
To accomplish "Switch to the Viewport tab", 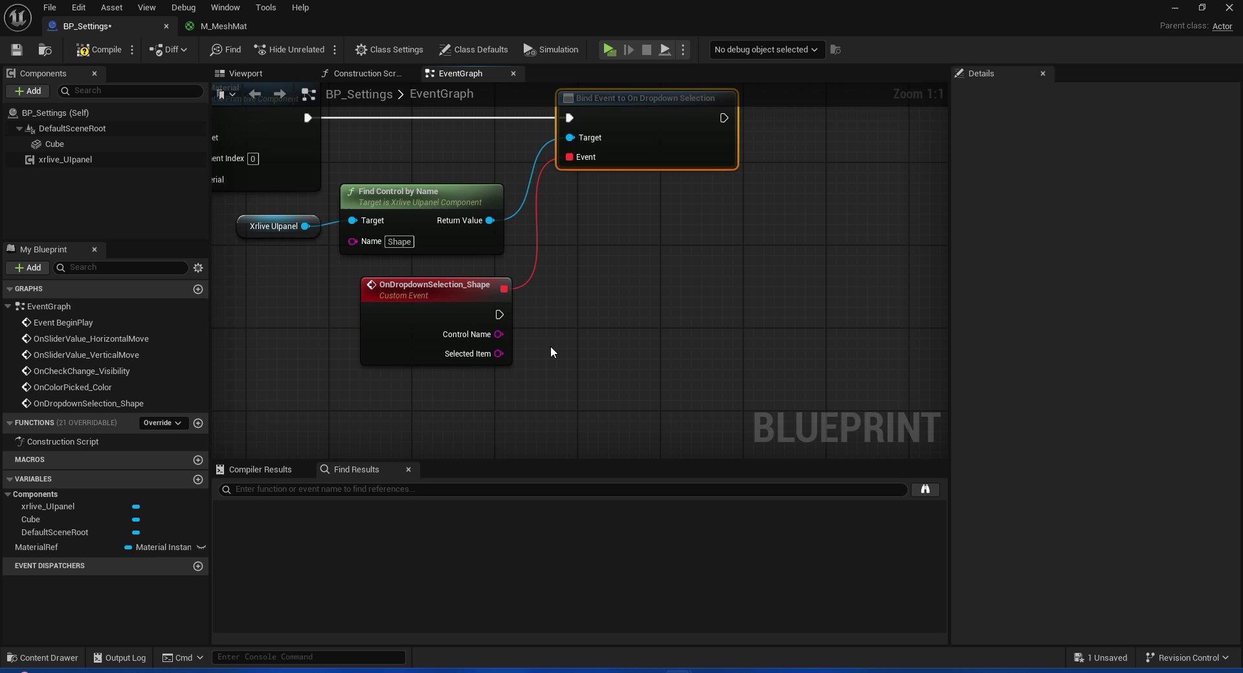I will click(246, 74).
